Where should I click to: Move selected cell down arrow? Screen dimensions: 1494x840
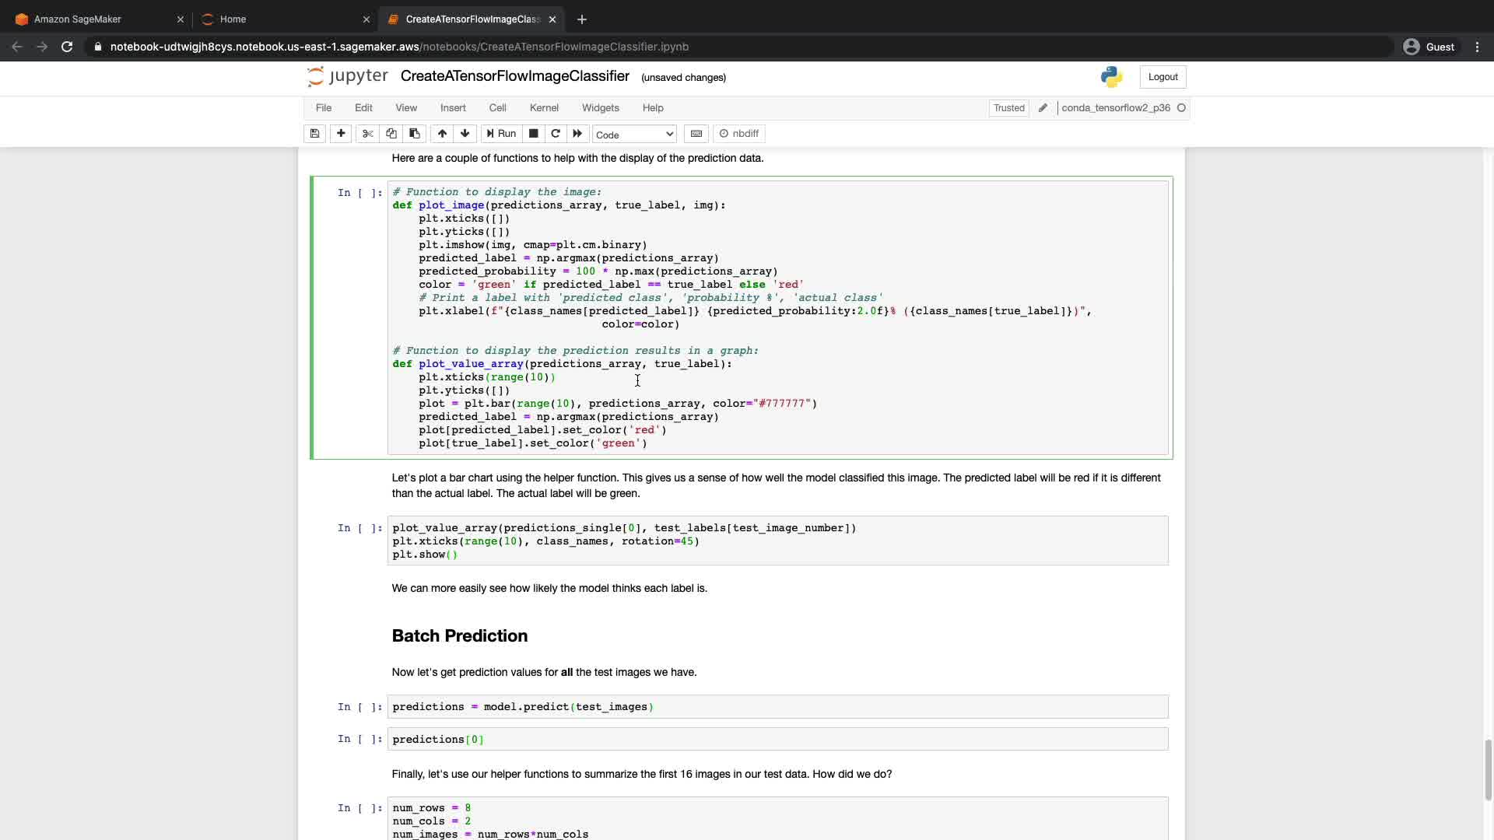coord(465,134)
